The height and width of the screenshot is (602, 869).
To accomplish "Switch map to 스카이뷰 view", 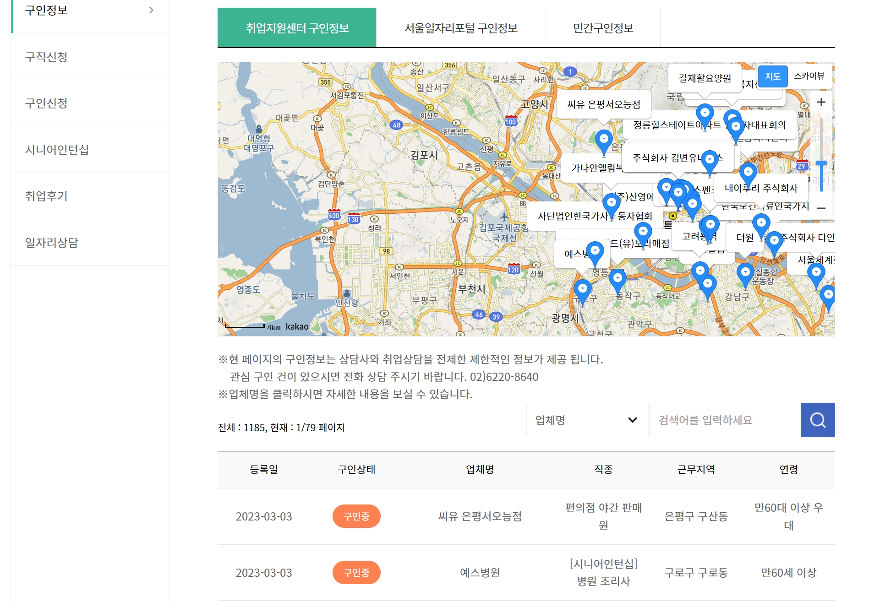I will coord(809,76).
